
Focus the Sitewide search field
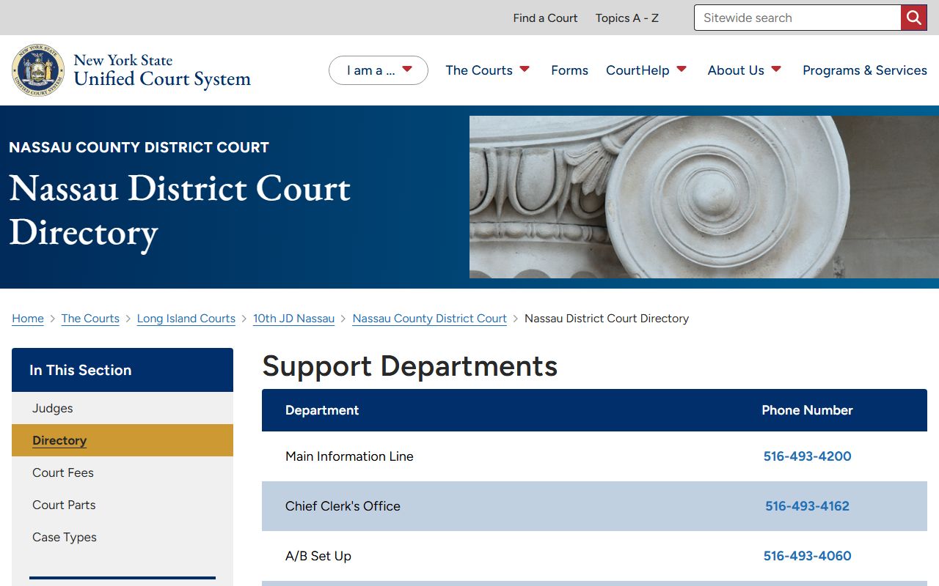(x=797, y=18)
